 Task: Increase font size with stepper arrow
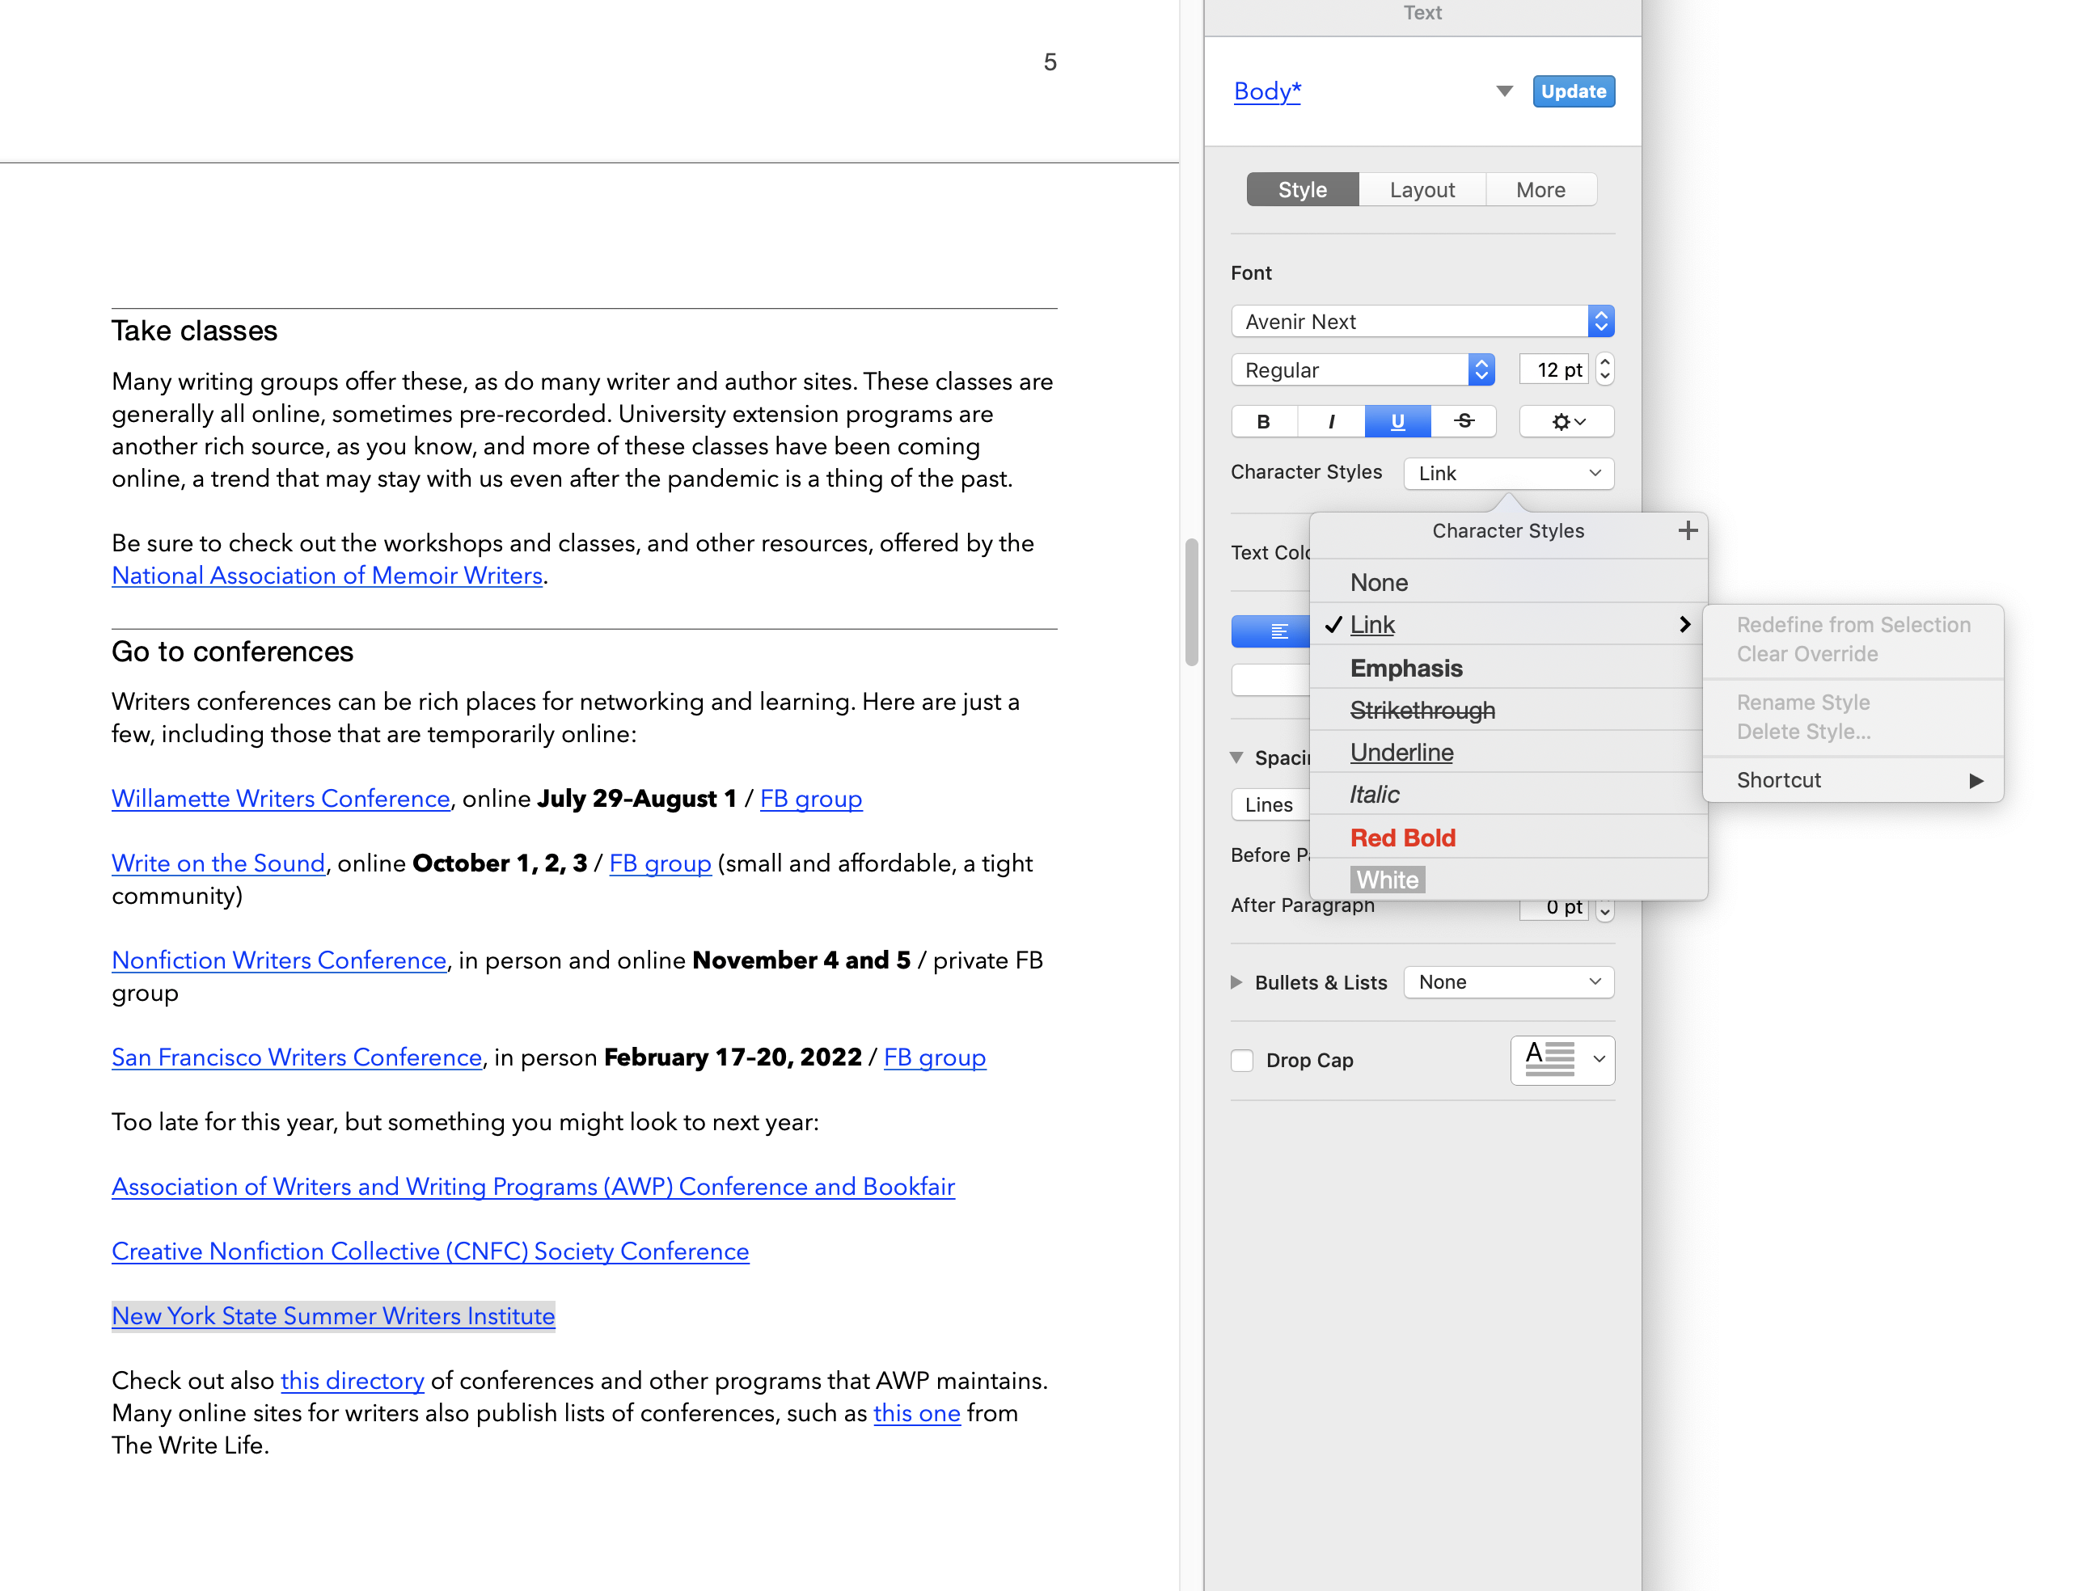1604,361
